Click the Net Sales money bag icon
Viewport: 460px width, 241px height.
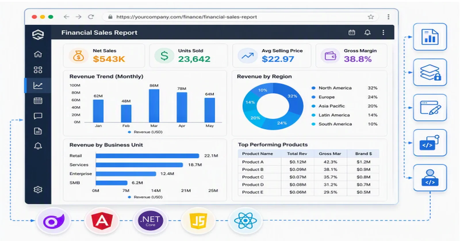(x=78, y=56)
